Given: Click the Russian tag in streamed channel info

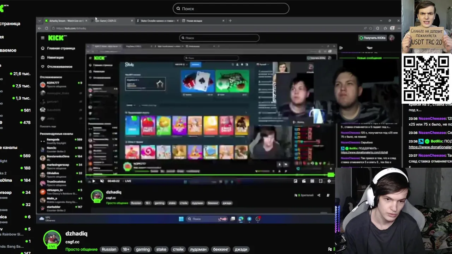Looking at the screenshot, I should (x=136, y=203).
